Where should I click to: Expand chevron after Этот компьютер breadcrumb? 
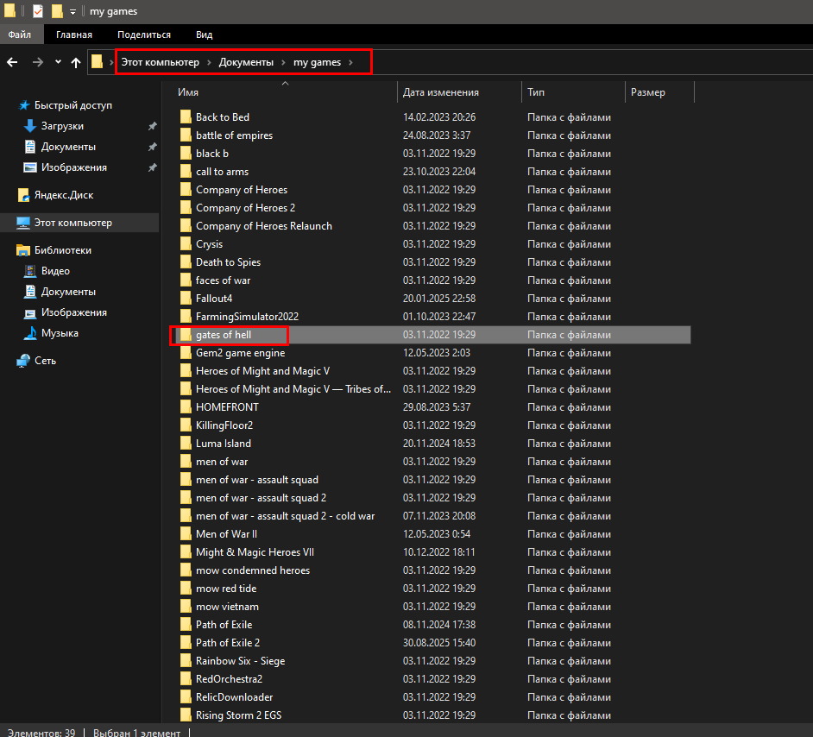(x=209, y=62)
